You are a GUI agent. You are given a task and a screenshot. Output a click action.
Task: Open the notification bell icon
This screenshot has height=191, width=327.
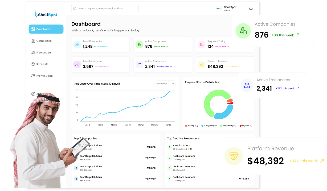(251, 9)
